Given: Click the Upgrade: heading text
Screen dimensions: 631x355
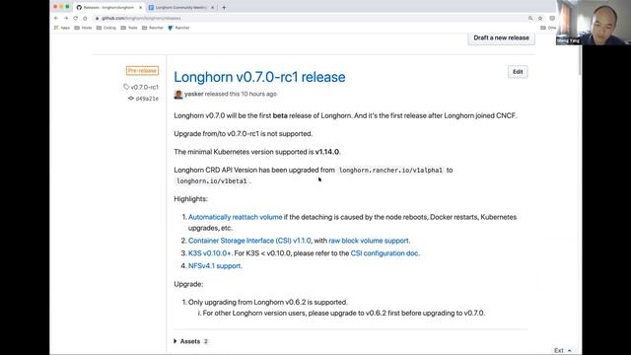Looking at the screenshot, I should tap(188, 284).
